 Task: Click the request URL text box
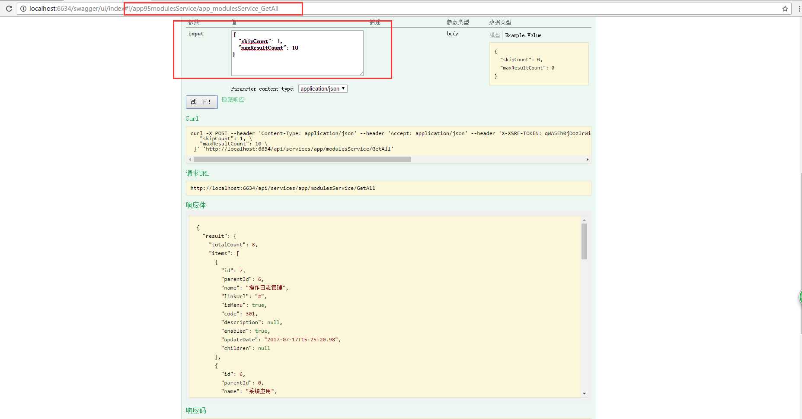(388, 188)
